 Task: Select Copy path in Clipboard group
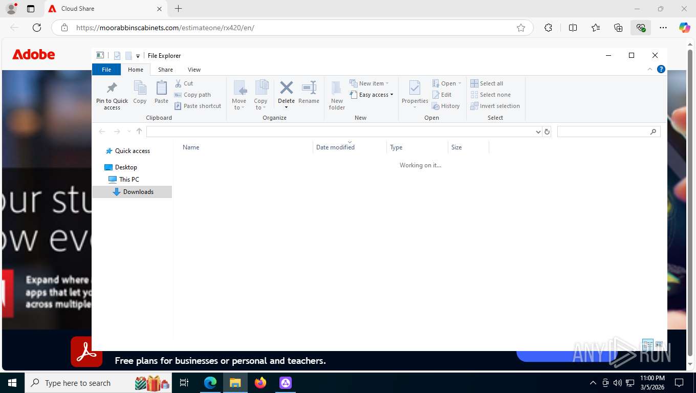pos(192,95)
